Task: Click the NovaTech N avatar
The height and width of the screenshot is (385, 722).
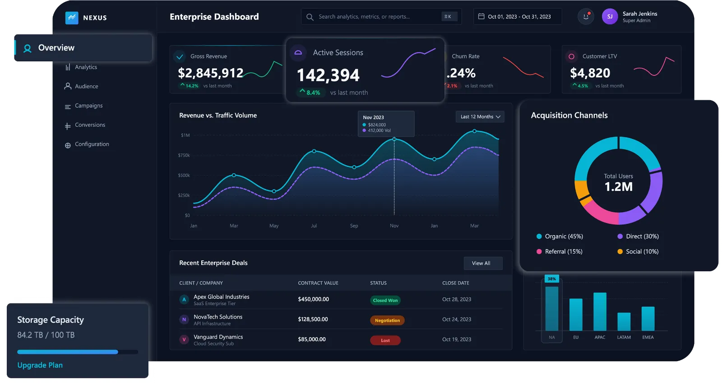Action: [184, 320]
